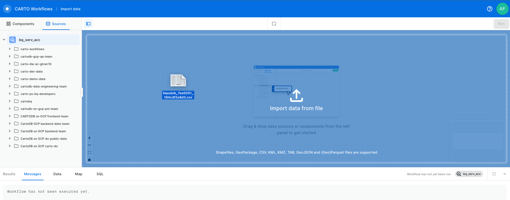
Task: Collapse the bq_serv_acc connection tree
Action: point(4,40)
